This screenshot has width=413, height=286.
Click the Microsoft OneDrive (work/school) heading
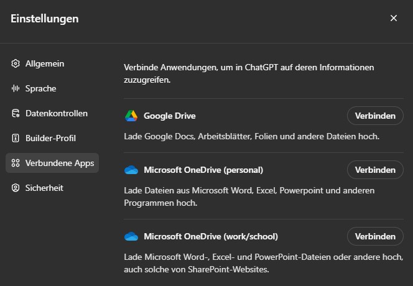pos(211,236)
